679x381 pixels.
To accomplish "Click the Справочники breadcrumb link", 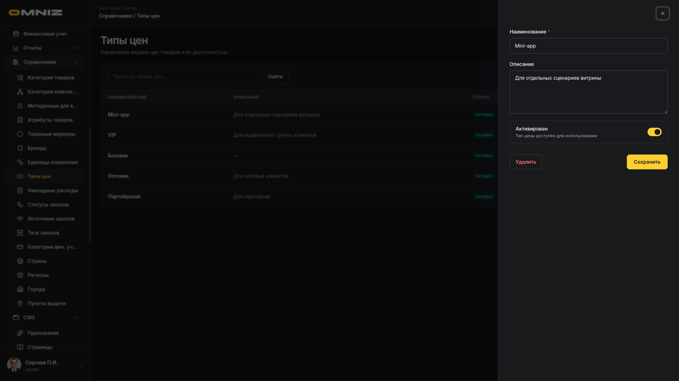I will 116,16.
